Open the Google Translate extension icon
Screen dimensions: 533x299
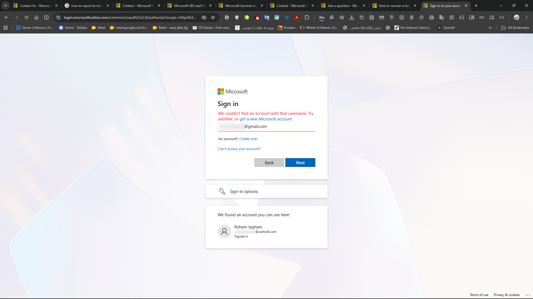click(267, 17)
